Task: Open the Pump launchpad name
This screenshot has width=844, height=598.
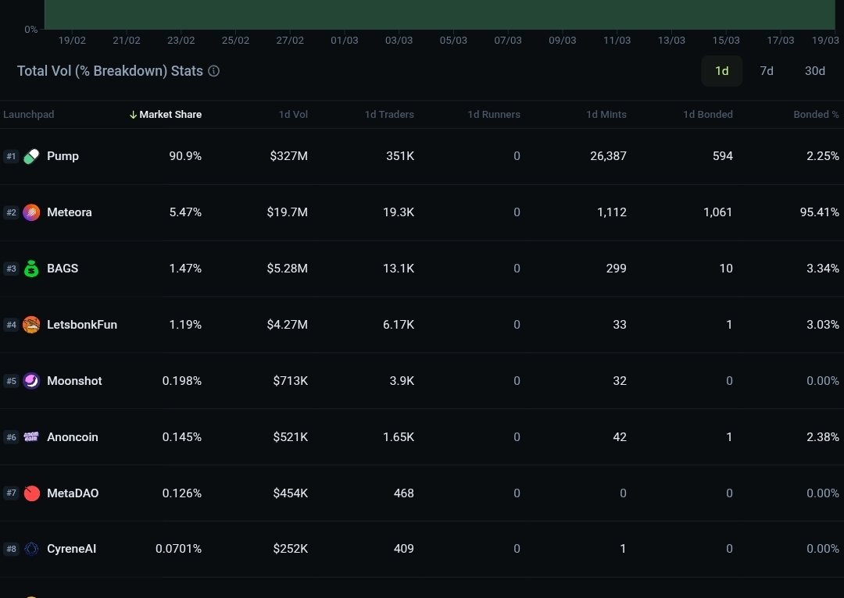Action: [63, 156]
